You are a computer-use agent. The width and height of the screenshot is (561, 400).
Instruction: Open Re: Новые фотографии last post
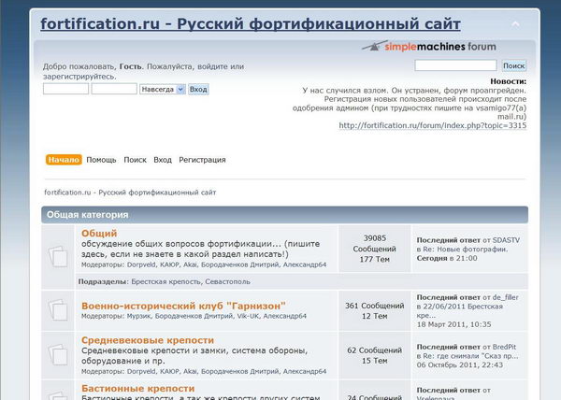click(465, 250)
